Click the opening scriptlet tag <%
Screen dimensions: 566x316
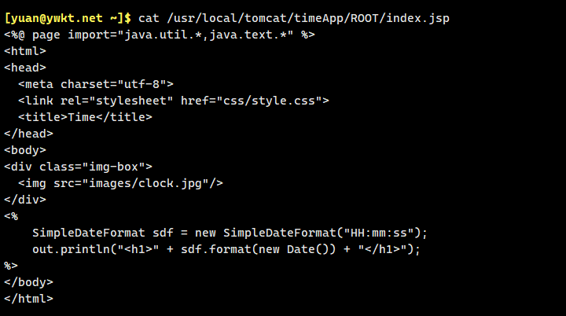[x=11, y=216]
